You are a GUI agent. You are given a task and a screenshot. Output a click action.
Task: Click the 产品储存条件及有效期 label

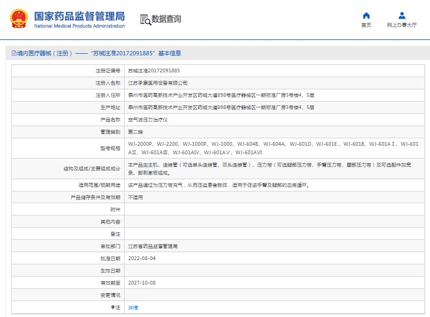coord(95,197)
